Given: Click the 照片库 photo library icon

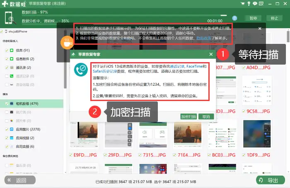Looking at the screenshot, I should (x=12, y=121).
